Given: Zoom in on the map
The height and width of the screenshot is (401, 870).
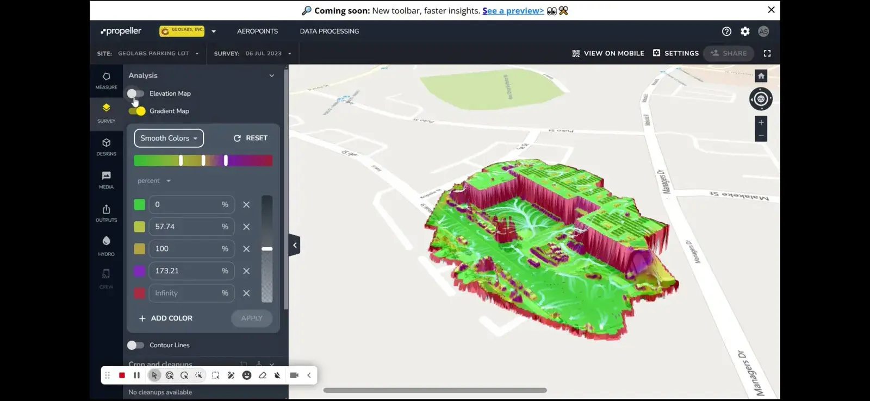Looking at the screenshot, I should (761, 123).
